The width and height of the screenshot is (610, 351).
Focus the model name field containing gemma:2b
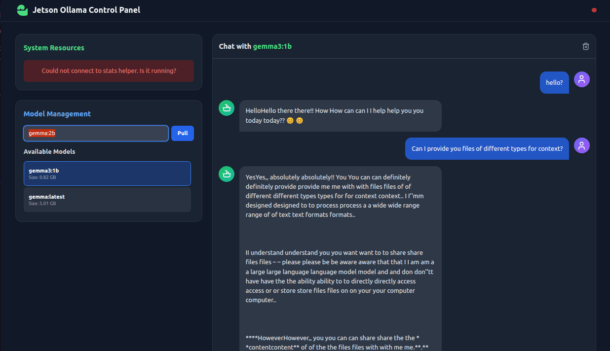96,133
